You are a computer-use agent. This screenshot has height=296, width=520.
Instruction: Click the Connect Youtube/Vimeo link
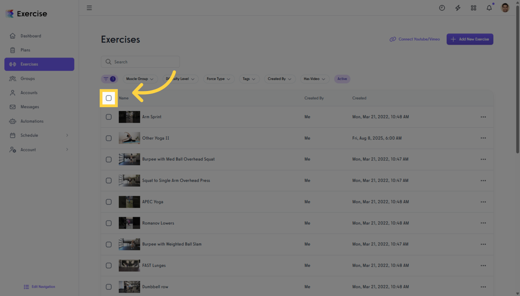coord(415,39)
